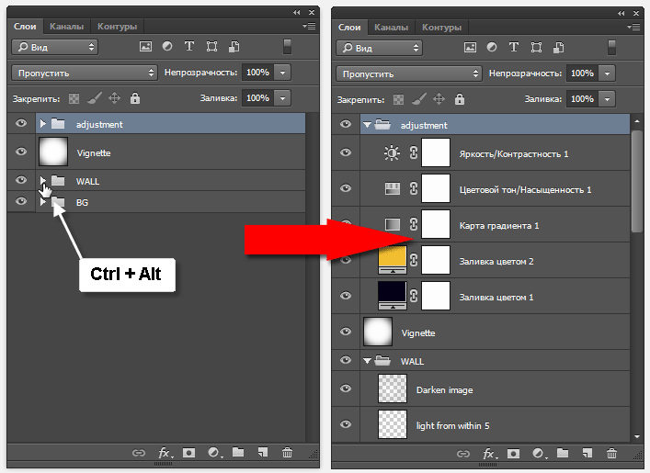Hide light from within 5 layer

point(346,424)
